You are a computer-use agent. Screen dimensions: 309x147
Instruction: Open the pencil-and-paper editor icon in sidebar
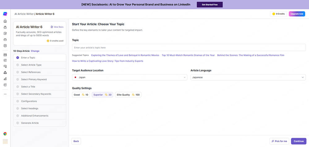[5, 33]
